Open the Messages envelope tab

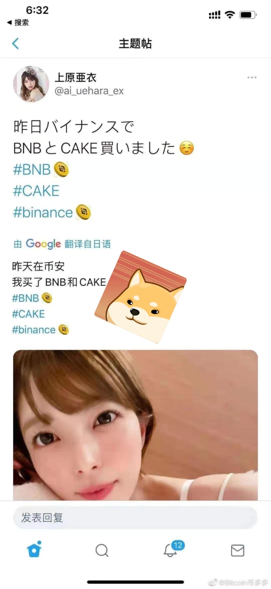click(237, 550)
